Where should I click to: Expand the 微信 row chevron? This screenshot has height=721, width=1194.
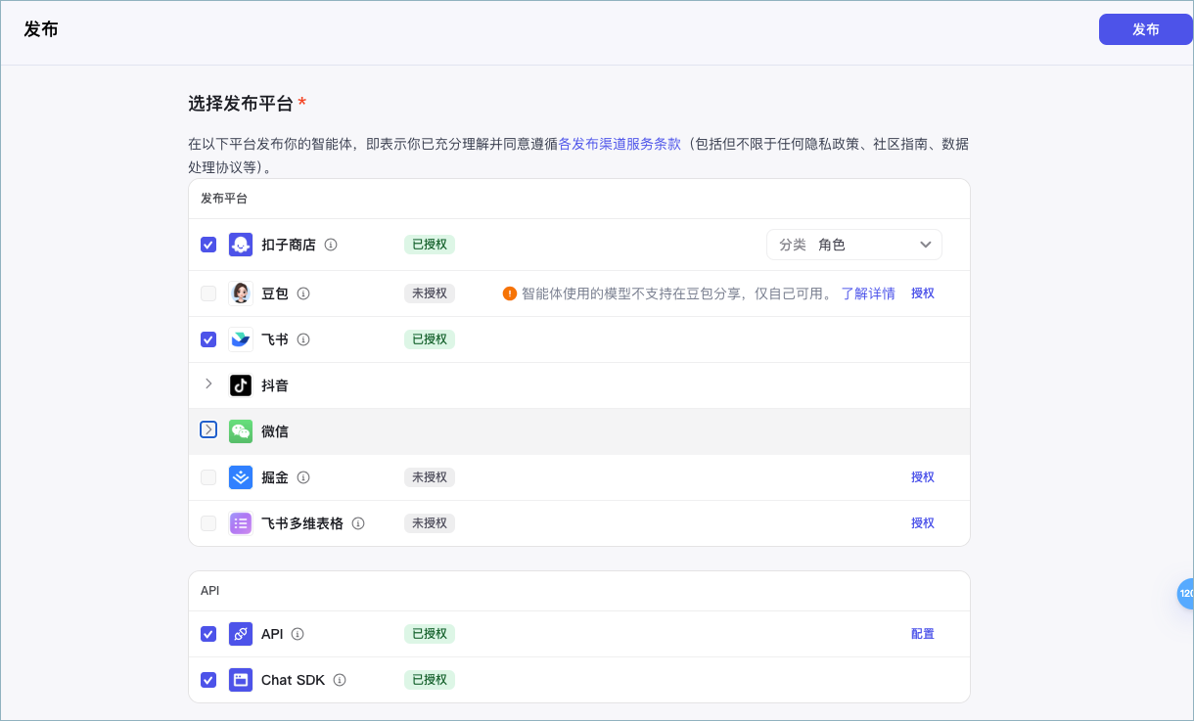pos(208,429)
